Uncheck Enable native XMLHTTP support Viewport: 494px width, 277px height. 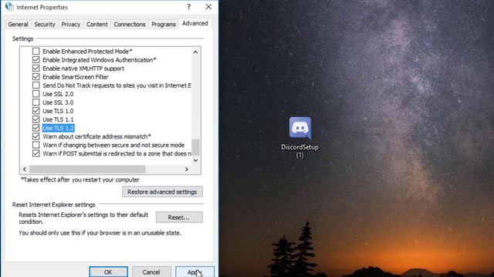point(36,68)
